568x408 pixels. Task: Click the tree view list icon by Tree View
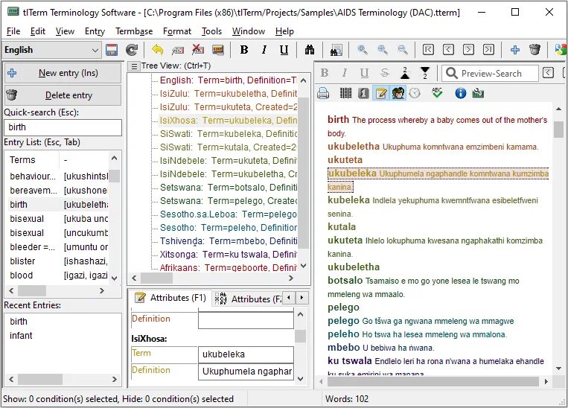(x=134, y=66)
